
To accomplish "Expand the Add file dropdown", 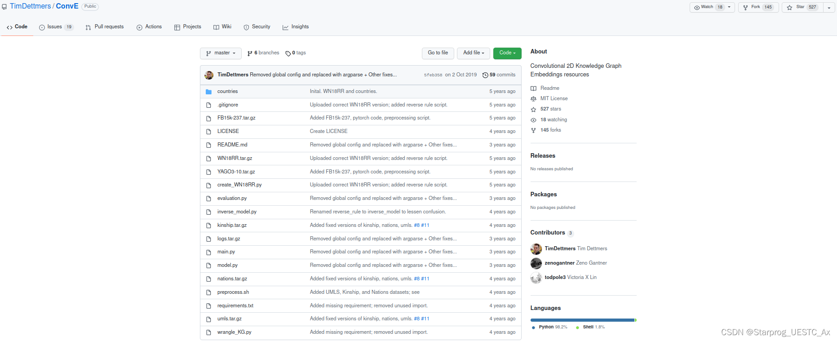I will click(474, 53).
